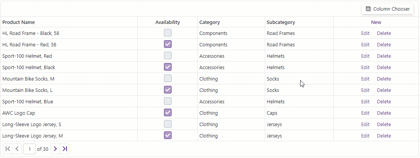The width and height of the screenshot is (420, 158).
Task: Jump to the last page
Action: [x=65, y=149]
